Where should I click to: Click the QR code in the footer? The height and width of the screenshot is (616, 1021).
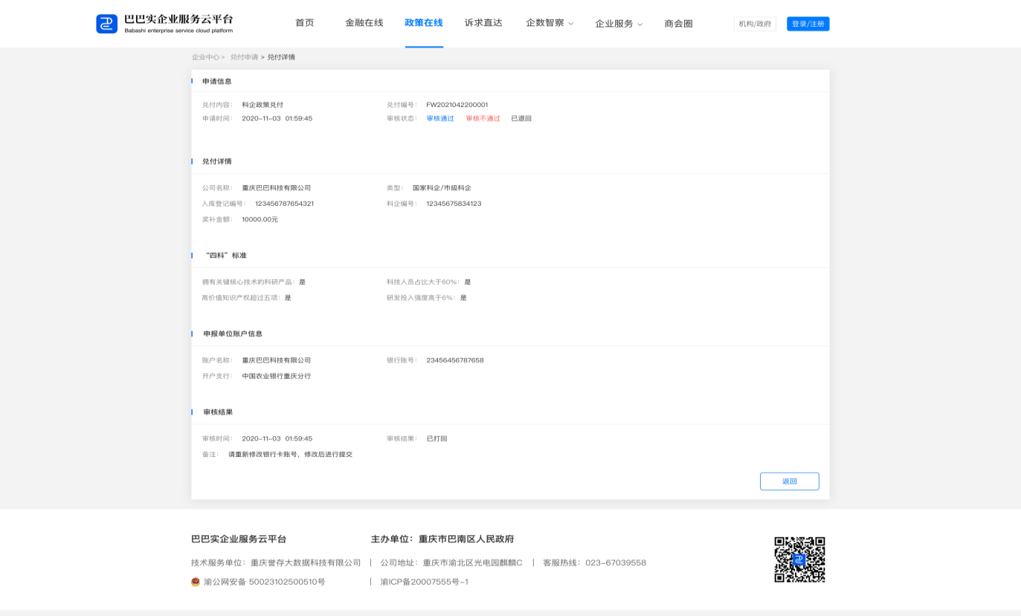click(x=799, y=560)
